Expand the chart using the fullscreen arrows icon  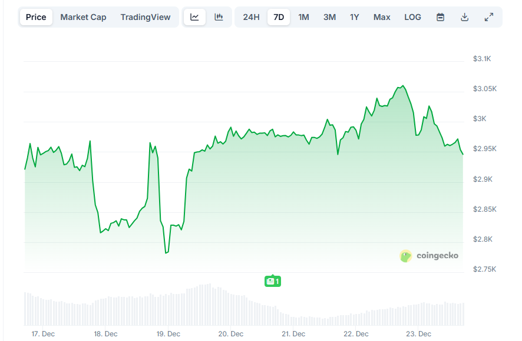click(488, 17)
